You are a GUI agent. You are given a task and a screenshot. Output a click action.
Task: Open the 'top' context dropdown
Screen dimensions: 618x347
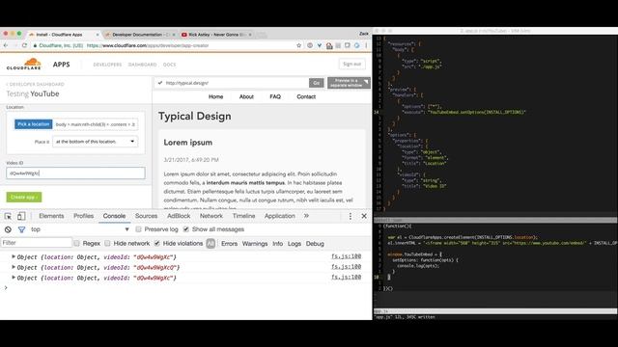click(x=80, y=229)
